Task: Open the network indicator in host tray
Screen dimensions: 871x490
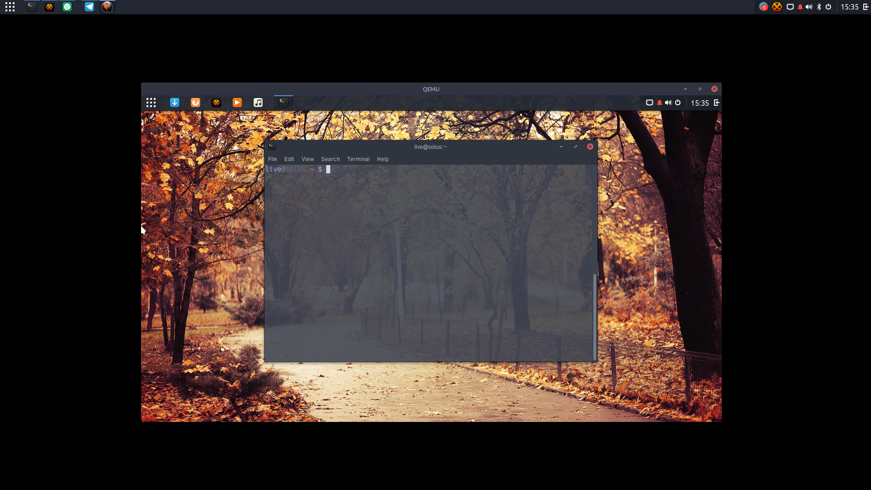Action: [x=790, y=7]
